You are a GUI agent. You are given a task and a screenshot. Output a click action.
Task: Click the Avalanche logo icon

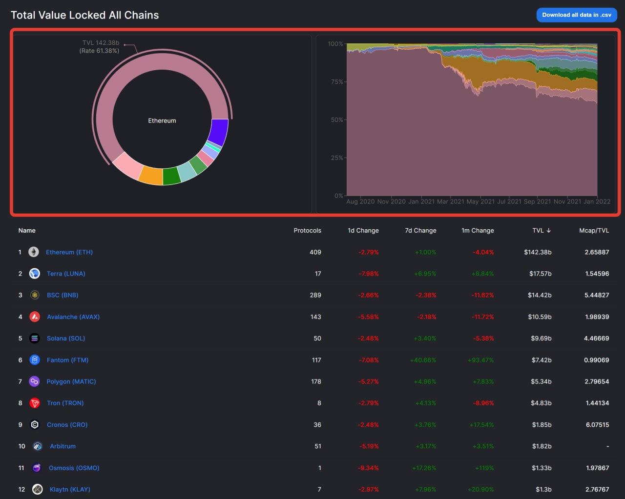click(34, 317)
